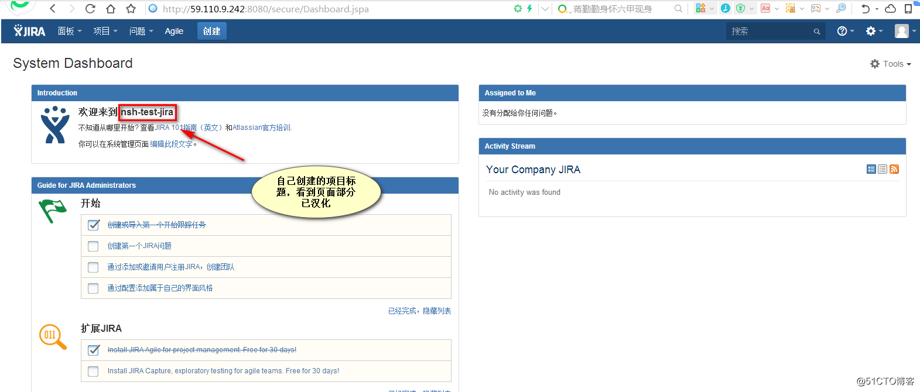Expand the Tools dropdown
Image resolution: width=920 pixels, height=392 pixels.
click(x=891, y=64)
